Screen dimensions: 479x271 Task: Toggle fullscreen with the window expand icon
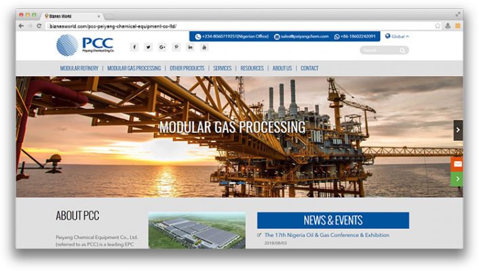tap(458, 14)
